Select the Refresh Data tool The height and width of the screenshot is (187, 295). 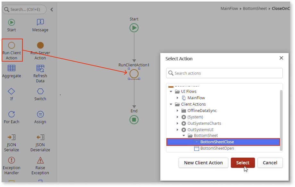tap(40, 68)
